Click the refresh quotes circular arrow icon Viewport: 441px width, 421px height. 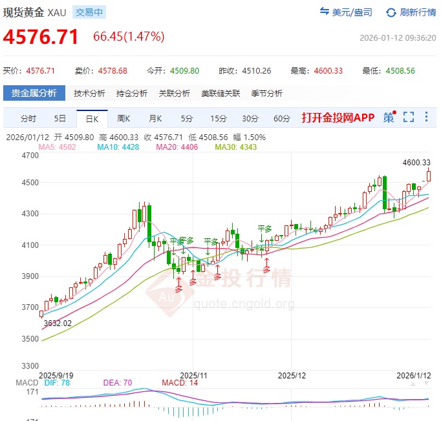click(x=391, y=12)
